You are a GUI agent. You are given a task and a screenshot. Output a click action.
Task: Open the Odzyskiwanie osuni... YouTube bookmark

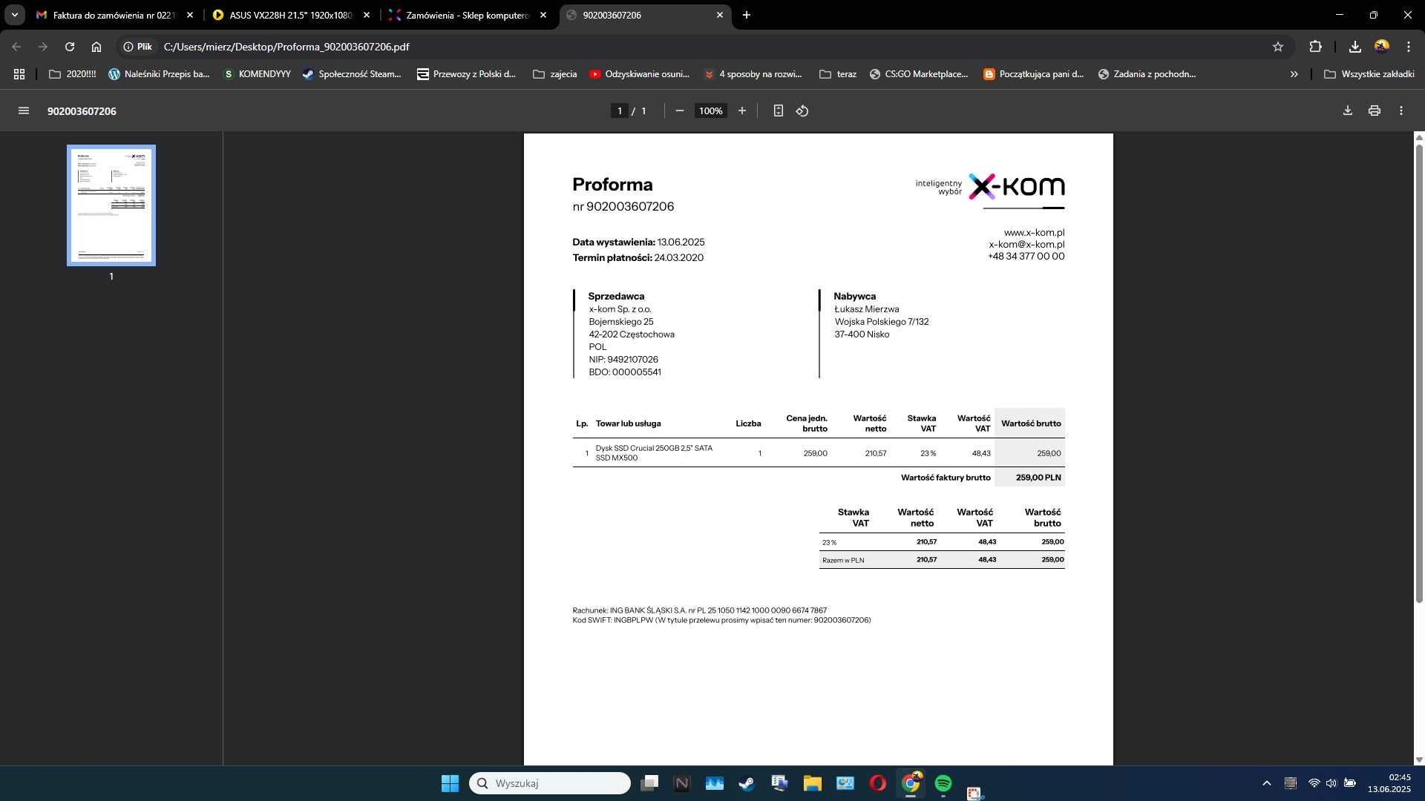639,74
